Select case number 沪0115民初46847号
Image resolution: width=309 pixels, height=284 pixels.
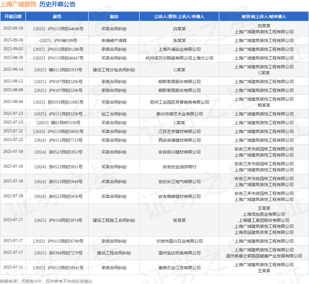click(58, 58)
